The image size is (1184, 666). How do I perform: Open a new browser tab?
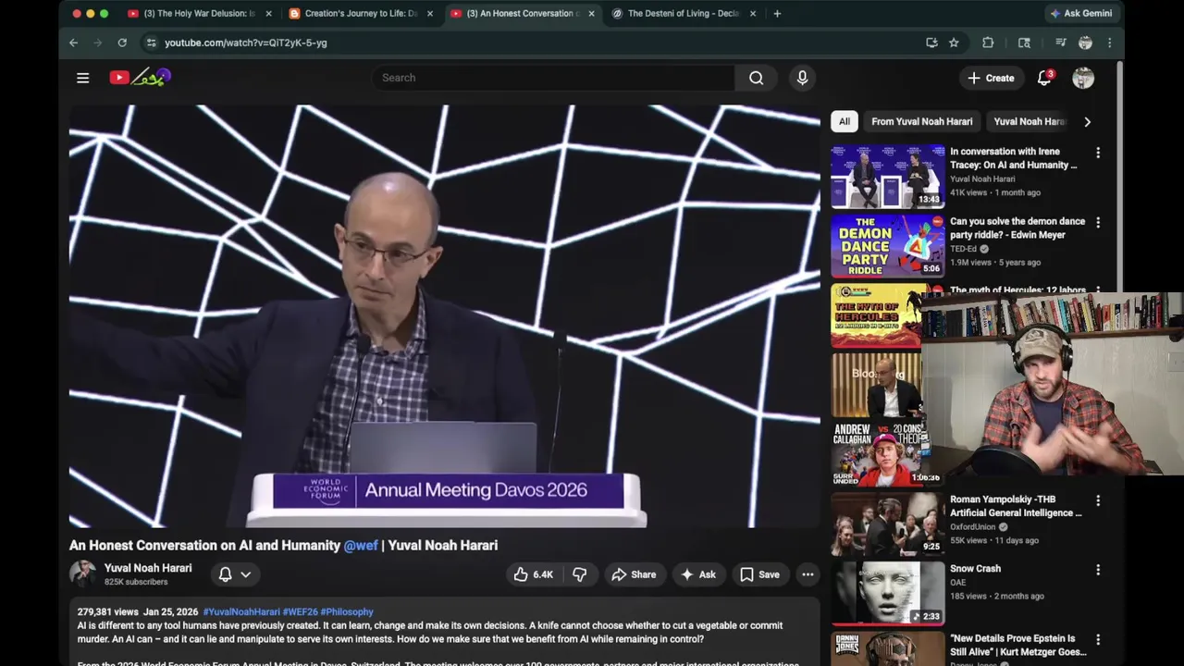[777, 13]
